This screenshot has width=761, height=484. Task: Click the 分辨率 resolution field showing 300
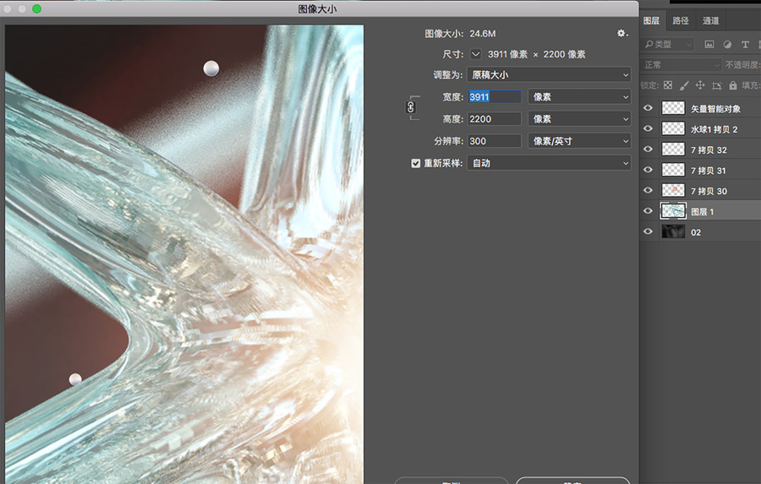tap(495, 141)
